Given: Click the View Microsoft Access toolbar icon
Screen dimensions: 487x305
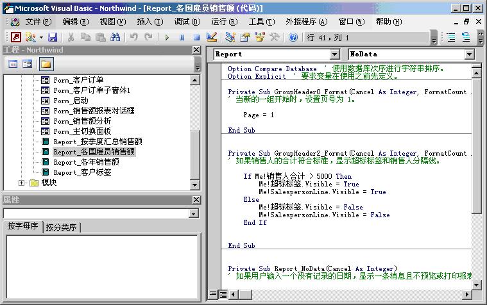Looking at the screenshot, I should click(16, 37).
